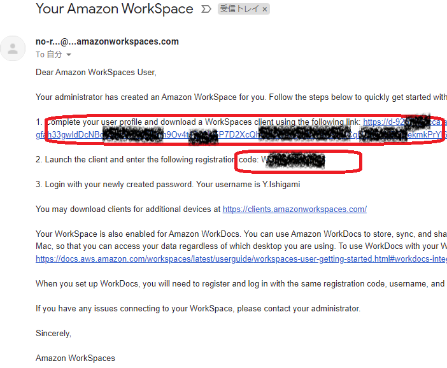Image resolution: width=447 pixels, height=368 pixels.
Task: Click the importance marker beside the subject
Action: pos(206,10)
